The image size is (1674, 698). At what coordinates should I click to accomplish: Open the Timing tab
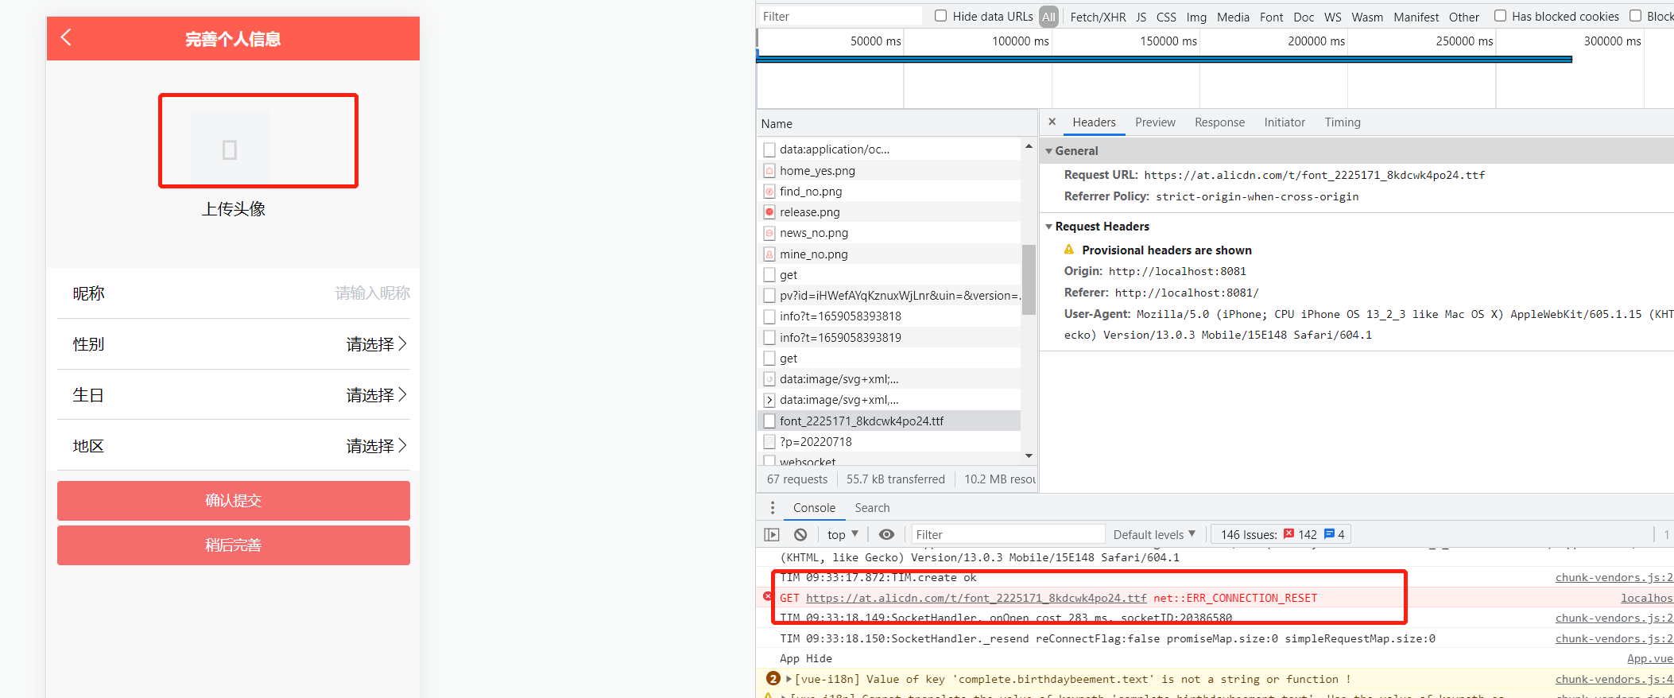click(1343, 122)
